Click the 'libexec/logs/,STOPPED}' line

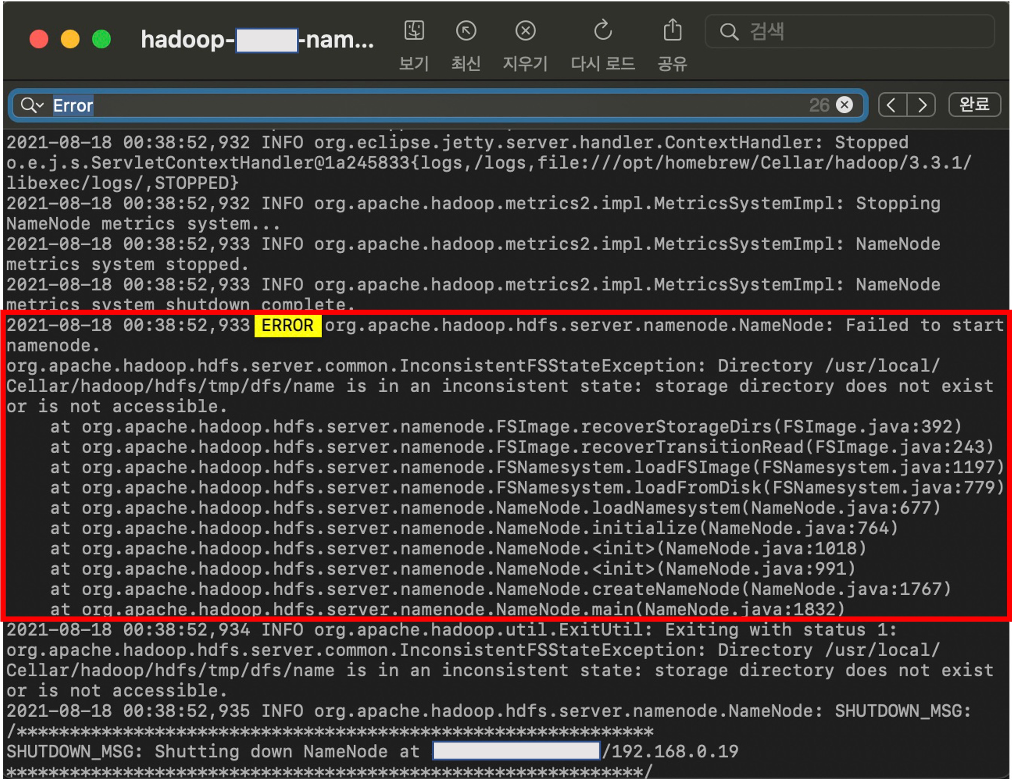pos(122,183)
